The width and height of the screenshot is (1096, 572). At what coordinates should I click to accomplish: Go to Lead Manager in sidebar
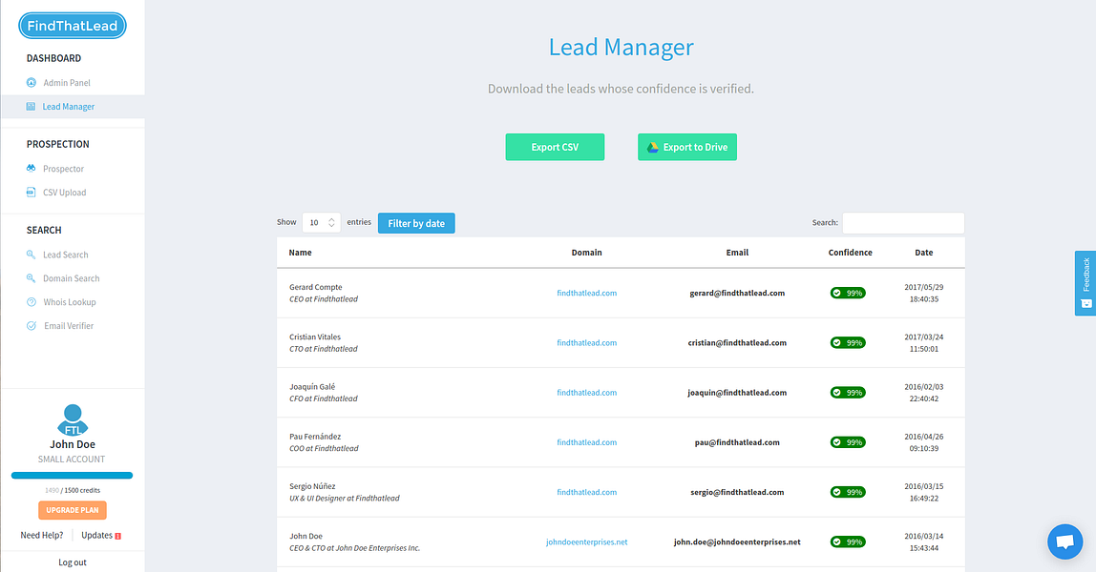point(69,107)
